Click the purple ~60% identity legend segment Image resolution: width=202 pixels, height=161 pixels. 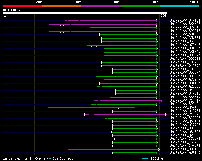[x=101, y=6]
